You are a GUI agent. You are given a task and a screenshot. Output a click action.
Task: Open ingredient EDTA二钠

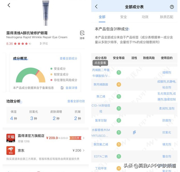pos(101,156)
